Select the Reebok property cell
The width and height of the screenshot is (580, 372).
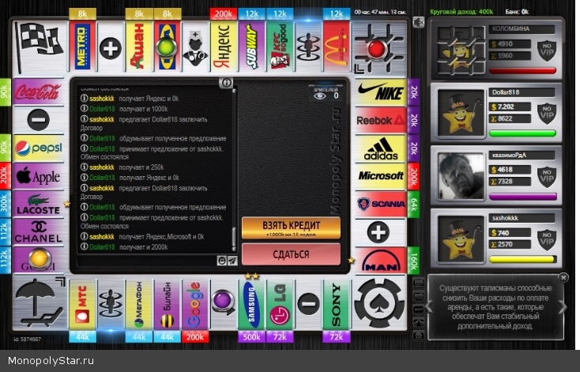coord(381,120)
